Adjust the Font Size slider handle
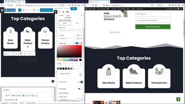 [x=66, y=38]
